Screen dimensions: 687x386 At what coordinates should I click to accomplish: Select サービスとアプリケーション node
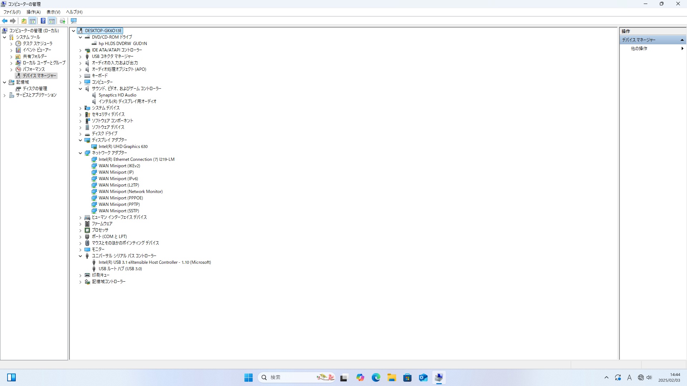click(36, 95)
